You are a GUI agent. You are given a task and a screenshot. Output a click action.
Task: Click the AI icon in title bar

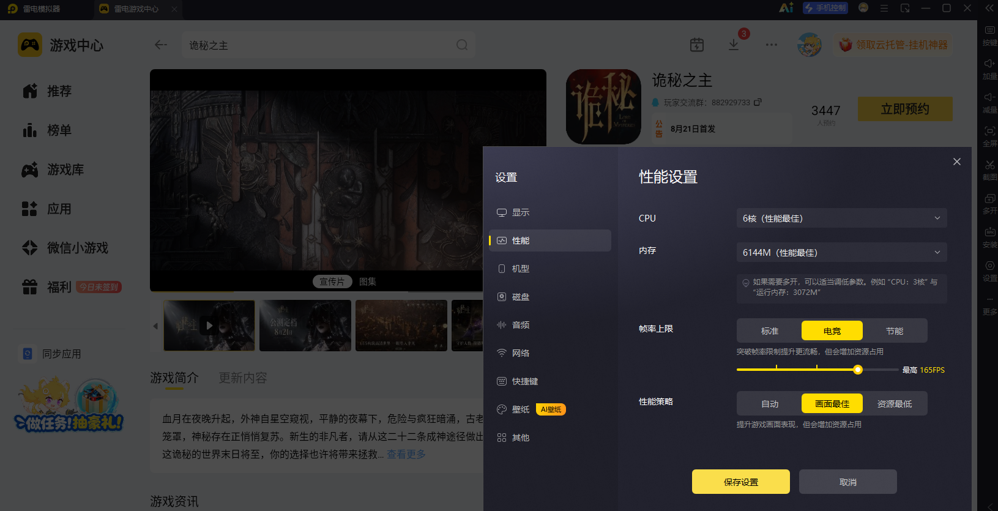[x=786, y=8]
